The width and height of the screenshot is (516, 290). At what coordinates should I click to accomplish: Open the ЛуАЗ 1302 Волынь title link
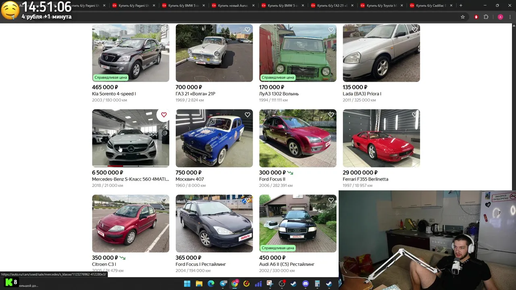[279, 94]
